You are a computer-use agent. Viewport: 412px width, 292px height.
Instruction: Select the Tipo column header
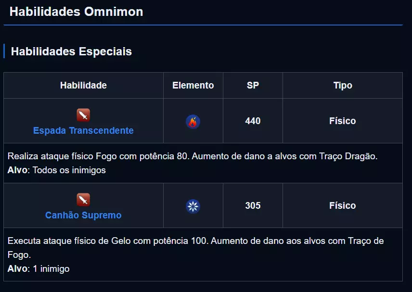(343, 86)
